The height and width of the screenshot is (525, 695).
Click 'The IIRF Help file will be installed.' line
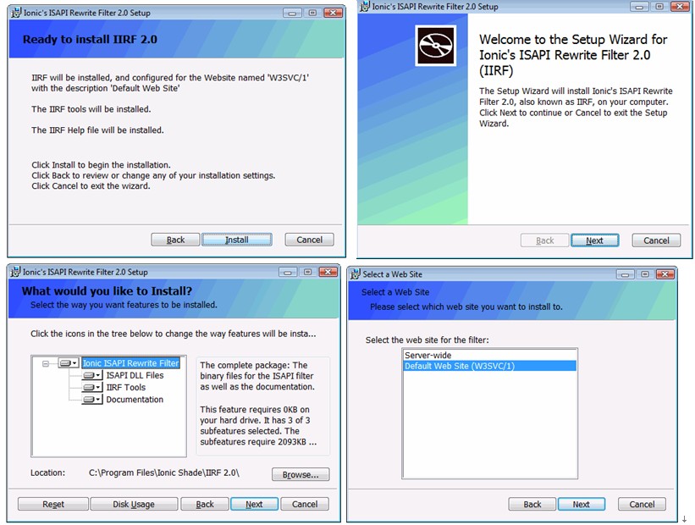97,130
